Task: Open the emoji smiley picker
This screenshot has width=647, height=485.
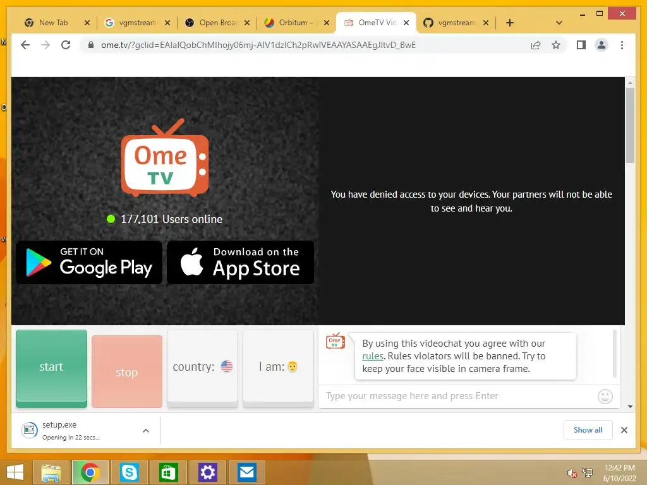Action: [x=605, y=397]
